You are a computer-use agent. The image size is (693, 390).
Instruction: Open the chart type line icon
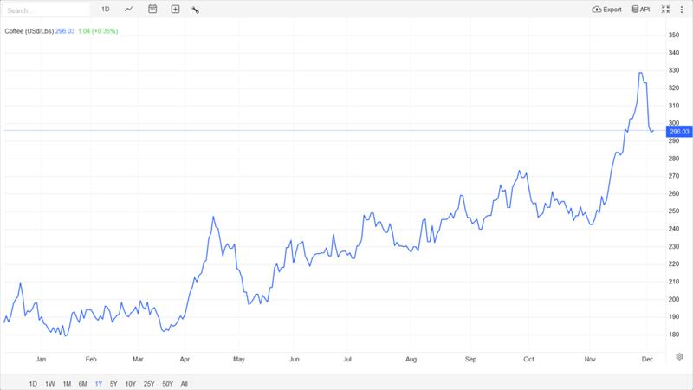[129, 10]
